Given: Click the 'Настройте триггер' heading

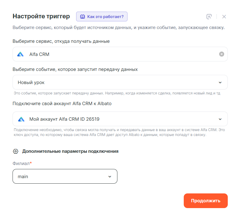Looking at the screenshot, I should [41, 16].
